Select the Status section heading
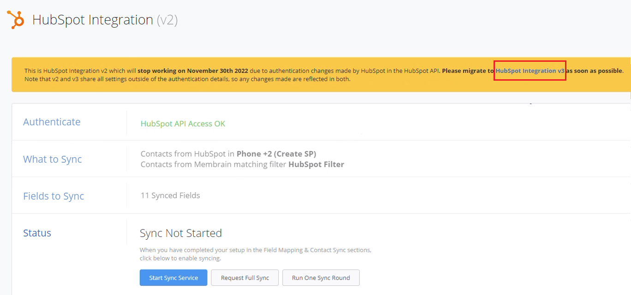631x295 pixels. [x=37, y=233]
